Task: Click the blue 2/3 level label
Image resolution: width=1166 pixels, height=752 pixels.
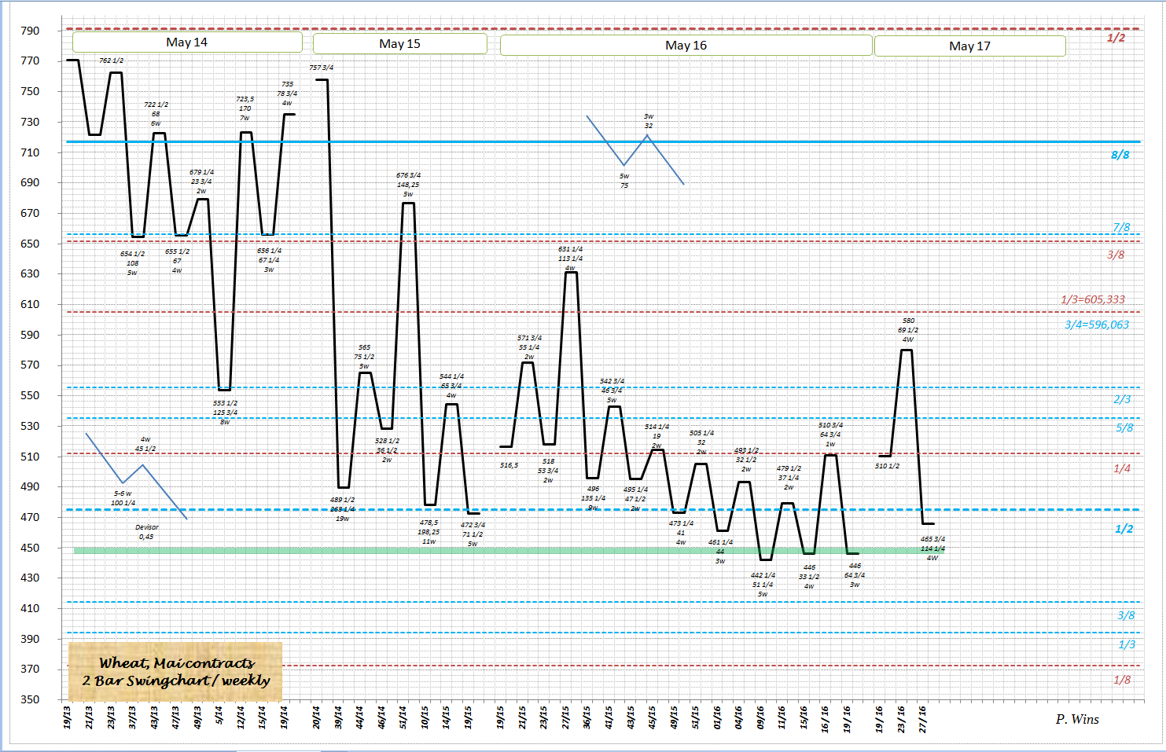Action: tap(1122, 399)
